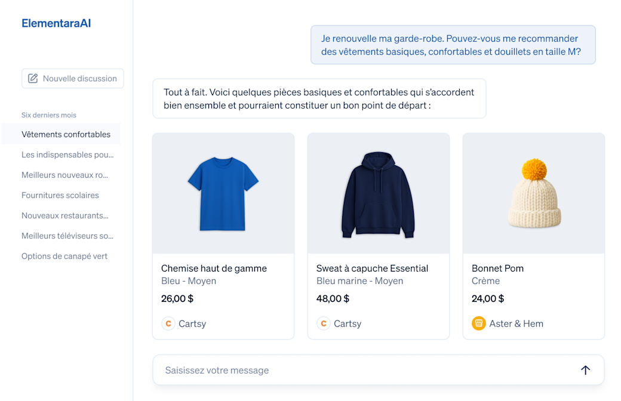Select the Meilleurs téléviseurs conversation
621x401 pixels.
67,236
